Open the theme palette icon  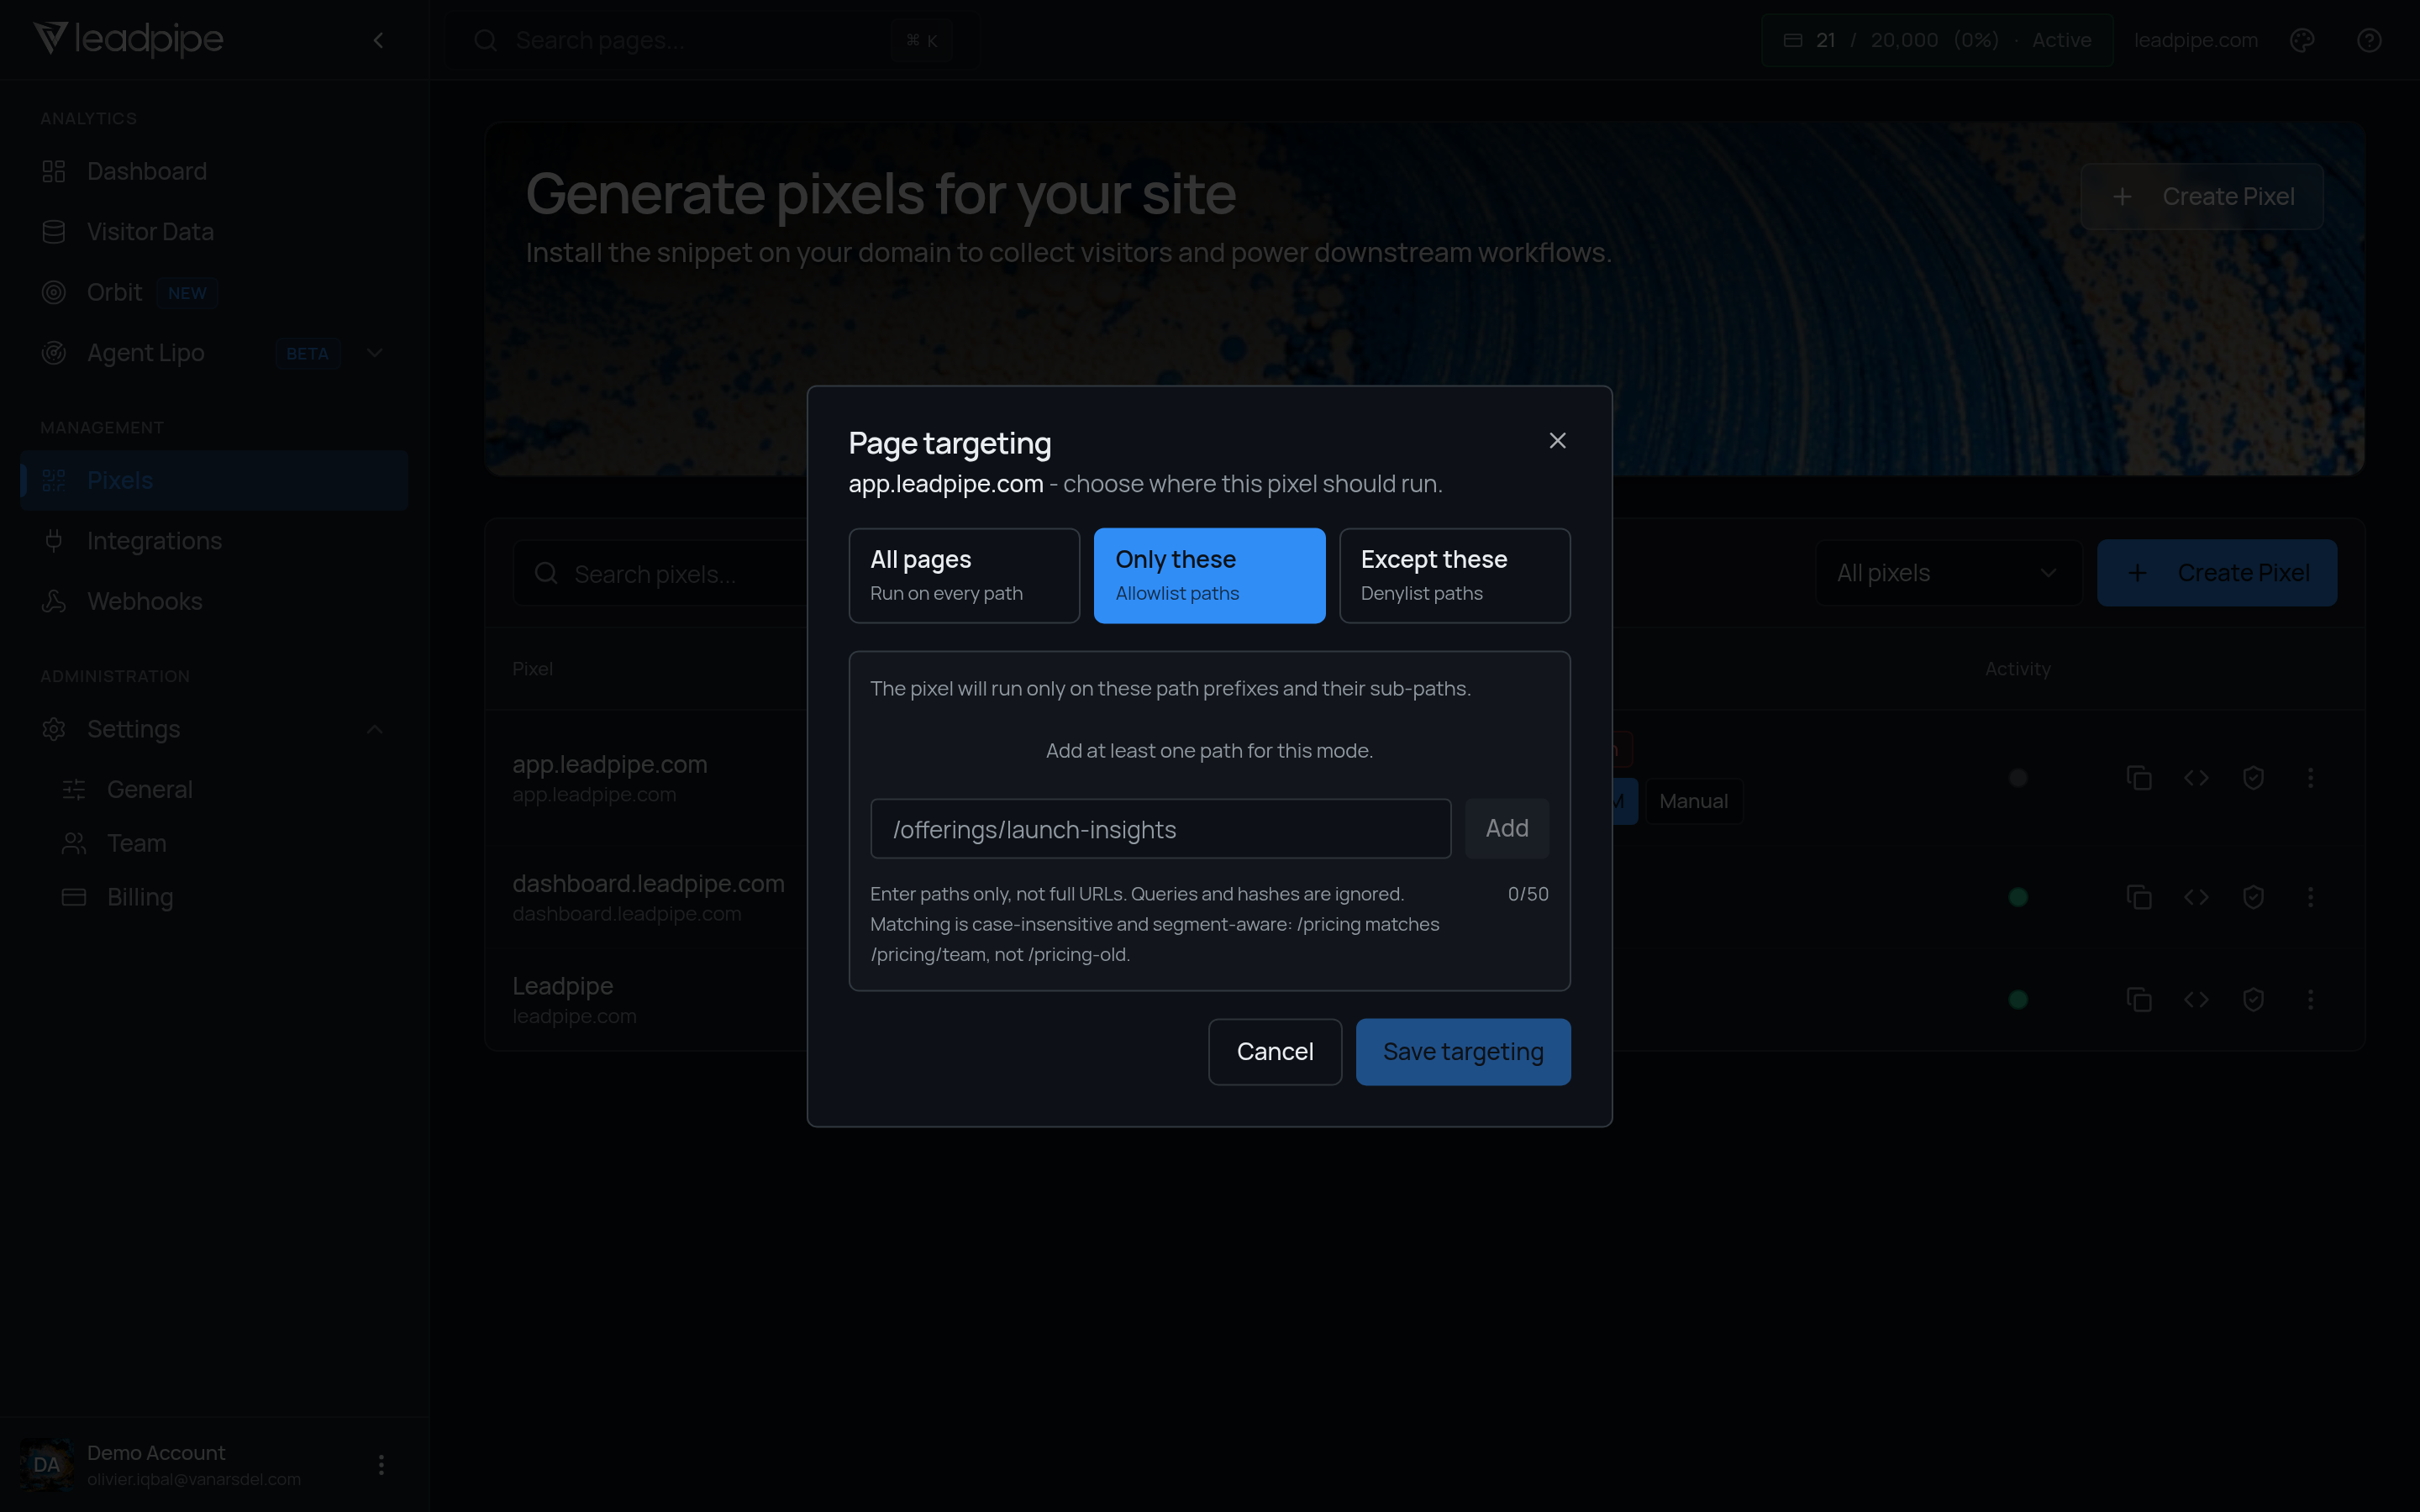click(2302, 40)
